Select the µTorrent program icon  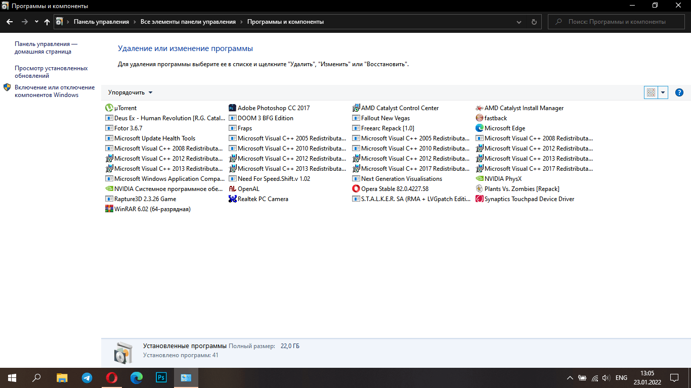[109, 108]
